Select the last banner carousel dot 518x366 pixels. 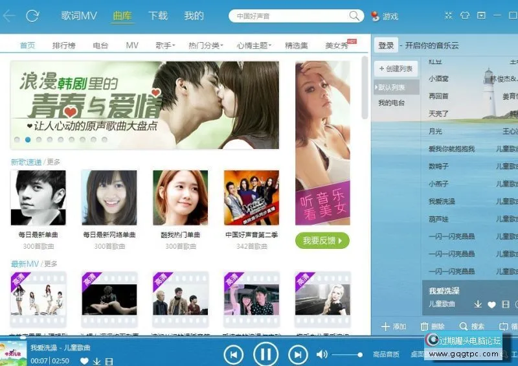coord(104,140)
